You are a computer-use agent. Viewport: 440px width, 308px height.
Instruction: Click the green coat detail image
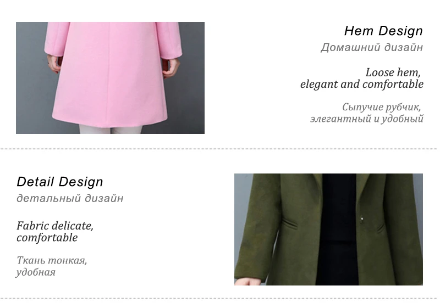[x=328, y=229]
